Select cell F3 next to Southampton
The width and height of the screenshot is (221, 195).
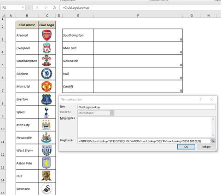coord(138,35)
